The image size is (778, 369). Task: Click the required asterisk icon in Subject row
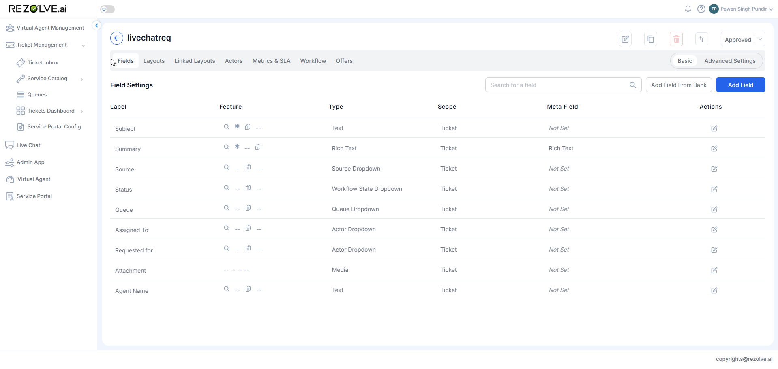pyautogui.click(x=237, y=126)
